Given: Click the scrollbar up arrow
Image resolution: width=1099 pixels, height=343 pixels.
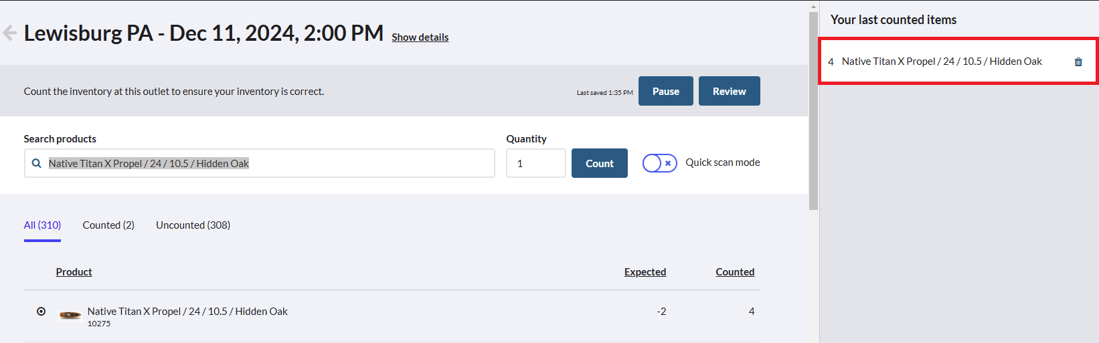Looking at the screenshot, I should pos(814,7).
